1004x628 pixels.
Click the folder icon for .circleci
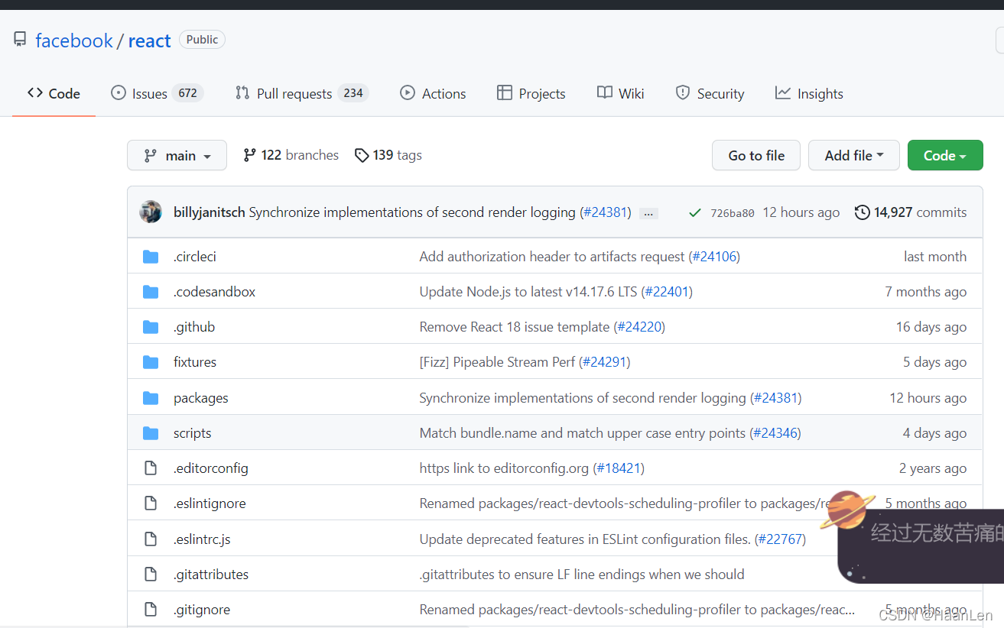151,257
